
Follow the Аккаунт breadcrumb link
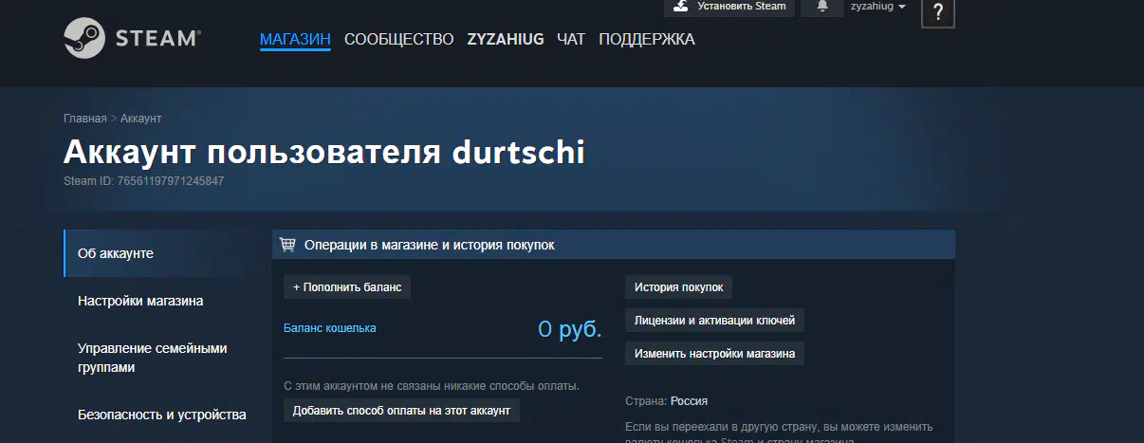tap(141, 119)
